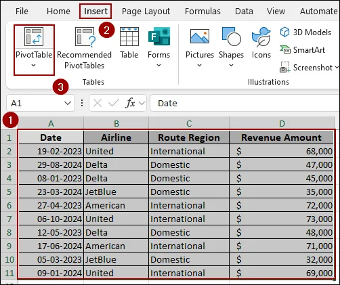Open the File tab
Screen dimensions: 340x285
[x=22, y=11]
